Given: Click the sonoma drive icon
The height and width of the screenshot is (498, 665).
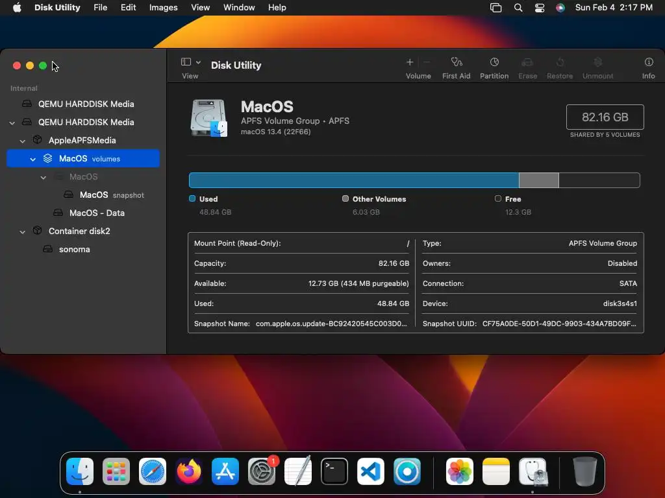Looking at the screenshot, I should tap(48, 249).
